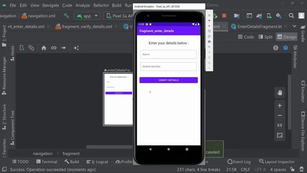The width and height of the screenshot is (307, 173).
Task: Click emulator volume down icon
Action: click(209, 25)
